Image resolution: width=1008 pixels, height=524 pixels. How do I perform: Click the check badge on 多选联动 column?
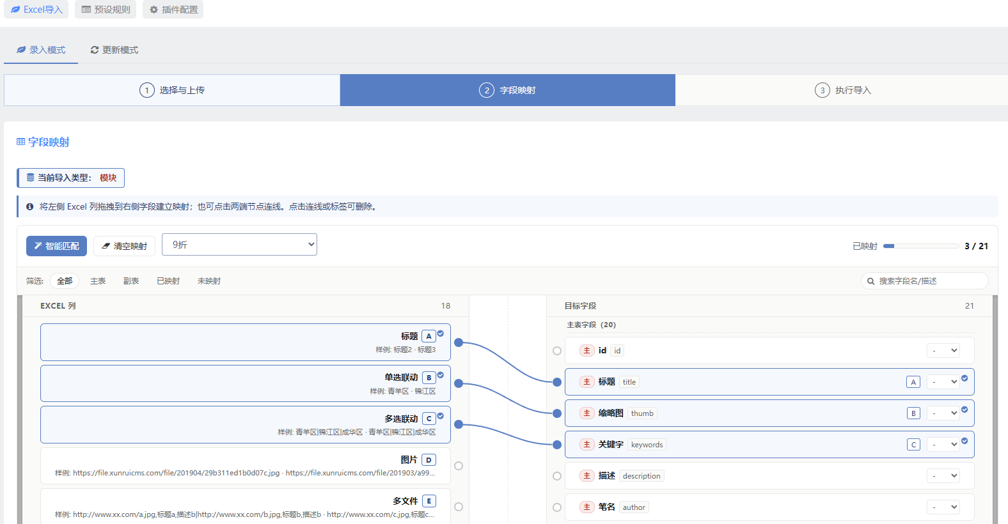click(x=441, y=416)
